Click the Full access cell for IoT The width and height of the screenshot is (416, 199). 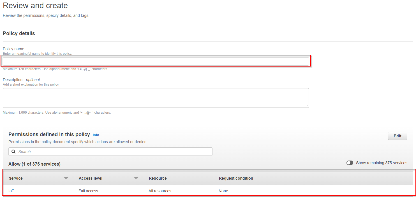(x=88, y=191)
